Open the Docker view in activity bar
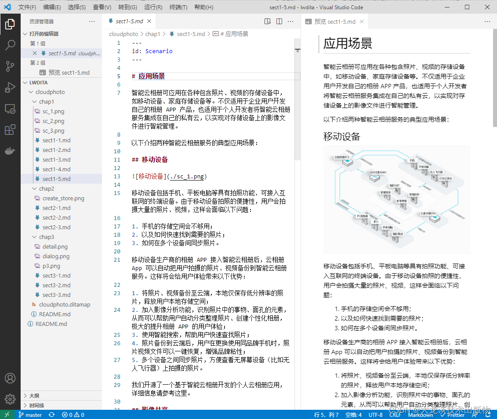 click(x=10, y=151)
